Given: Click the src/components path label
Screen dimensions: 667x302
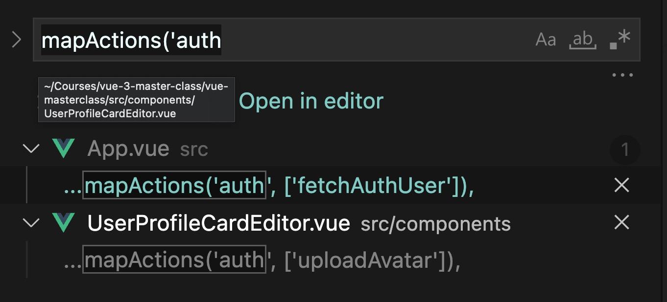Looking at the screenshot, I should pos(435,224).
